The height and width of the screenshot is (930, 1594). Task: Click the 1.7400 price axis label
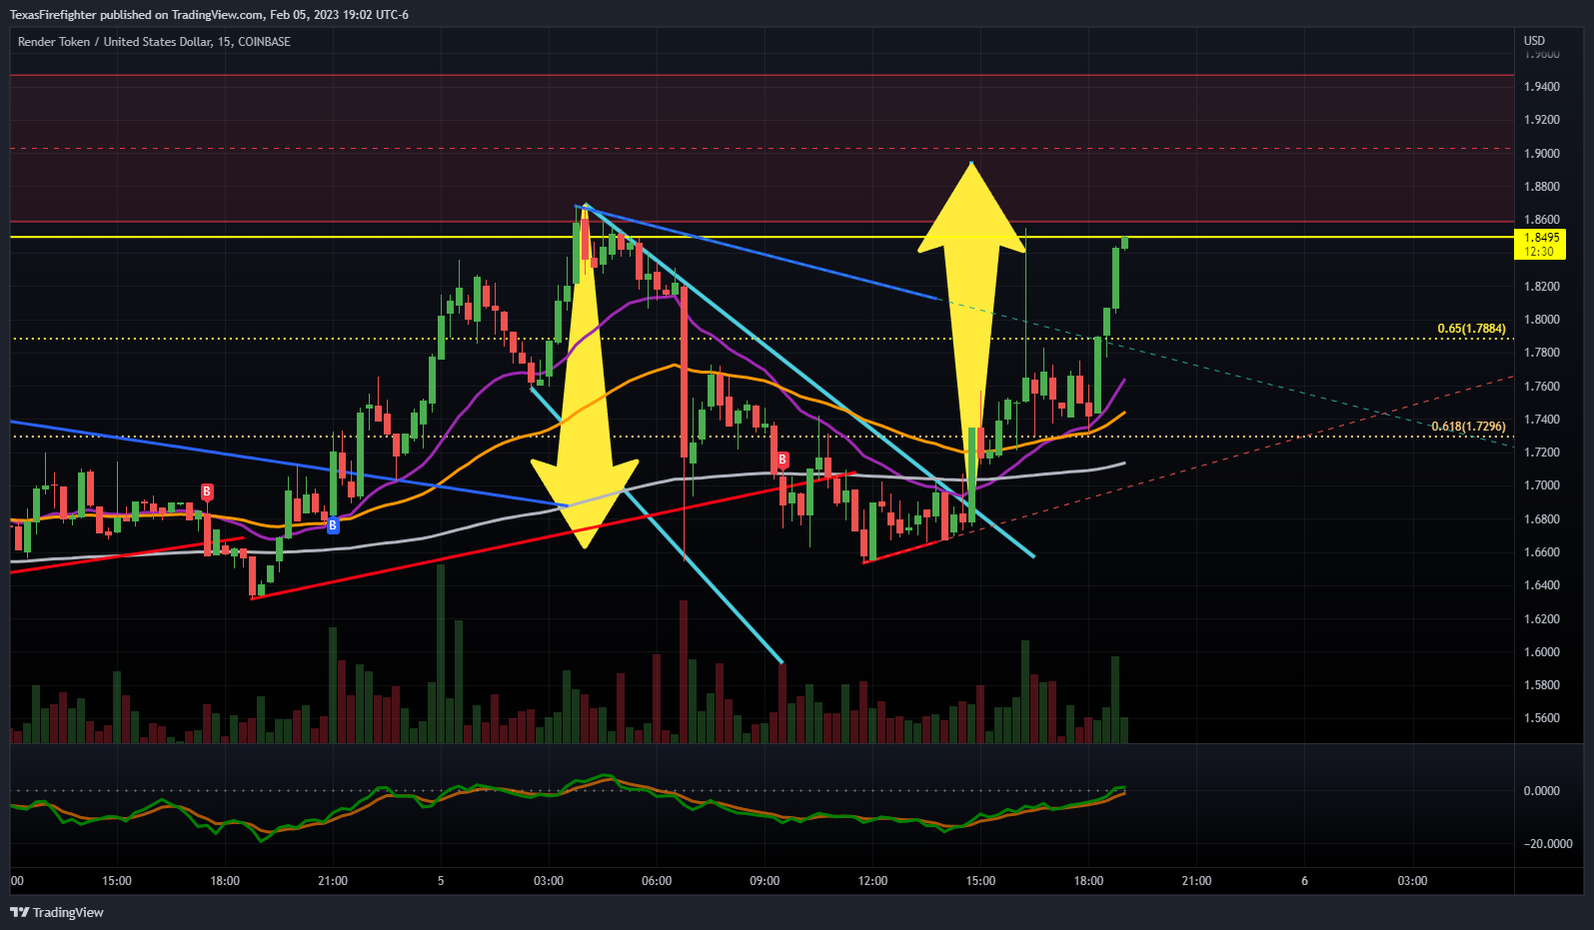(x=1541, y=420)
